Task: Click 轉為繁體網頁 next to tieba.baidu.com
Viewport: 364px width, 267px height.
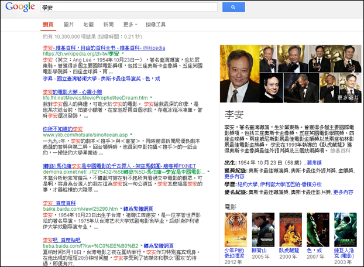Action: [159, 246]
